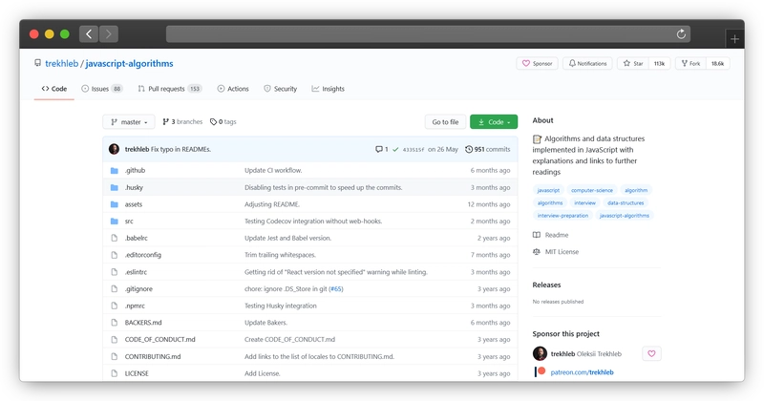Open the .eslintrc file

point(136,272)
